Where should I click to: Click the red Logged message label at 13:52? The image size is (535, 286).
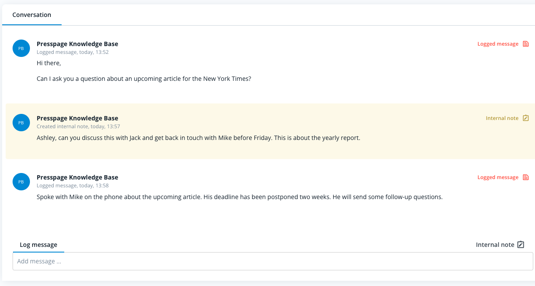point(498,44)
